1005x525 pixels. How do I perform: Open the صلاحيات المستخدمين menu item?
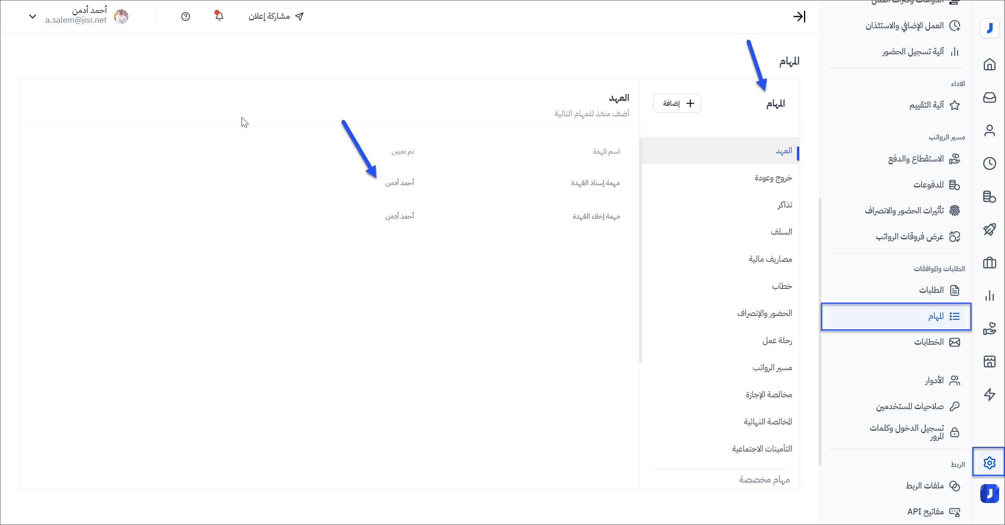(909, 406)
